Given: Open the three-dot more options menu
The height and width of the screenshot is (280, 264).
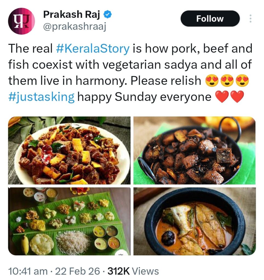Looking at the screenshot, I should click(250, 19).
